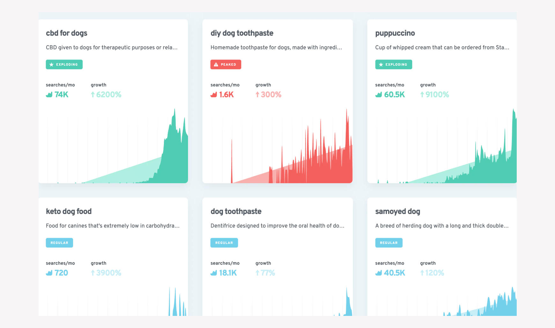Click the red chart icon beside 1.6K
The width and height of the screenshot is (555, 328).
pyautogui.click(x=214, y=95)
